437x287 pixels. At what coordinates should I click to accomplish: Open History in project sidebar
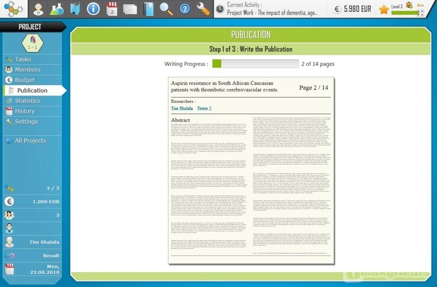coord(33,111)
